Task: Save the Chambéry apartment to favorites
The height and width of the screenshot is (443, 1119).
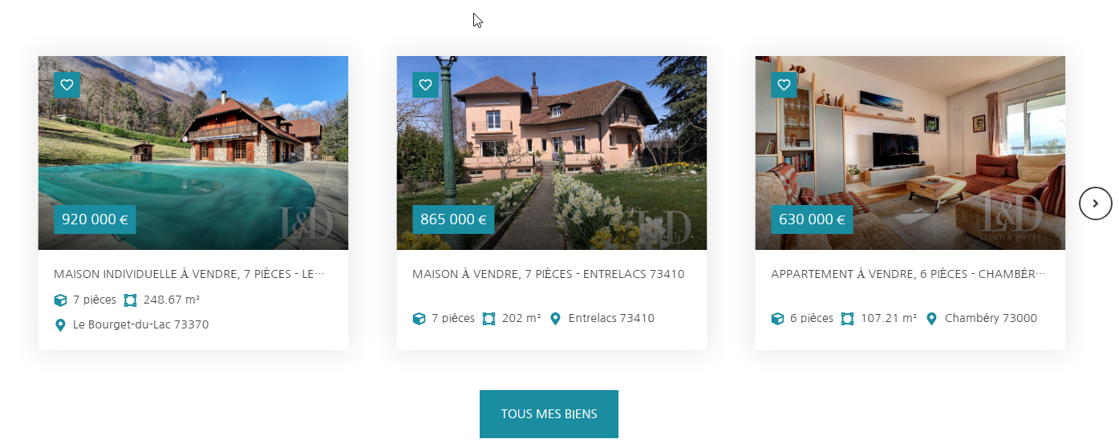Action: point(784,84)
